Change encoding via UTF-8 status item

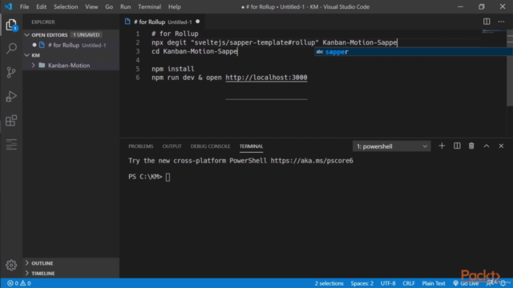(388, 283)
